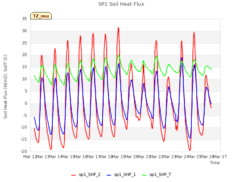Image resolution: width=243 pixels, height=182 pixels.
Task: Click the Mar 24 x-axis tick label
Action: click(182, 157)
